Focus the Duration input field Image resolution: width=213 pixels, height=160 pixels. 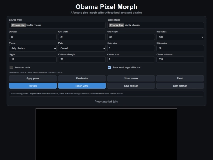pyautogui.click(x=33, y=37)
